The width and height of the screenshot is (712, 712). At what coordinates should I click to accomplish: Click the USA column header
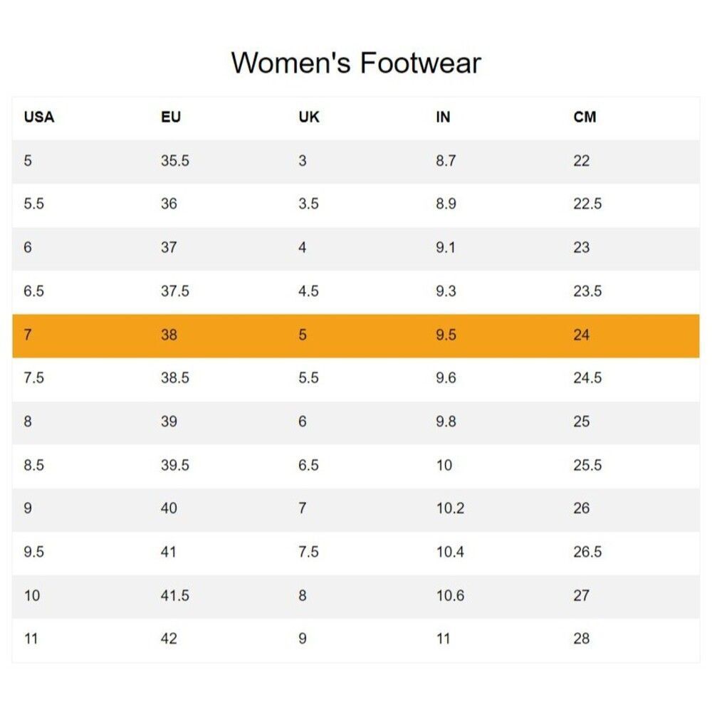pyautogui.click(x=39, y=117)
